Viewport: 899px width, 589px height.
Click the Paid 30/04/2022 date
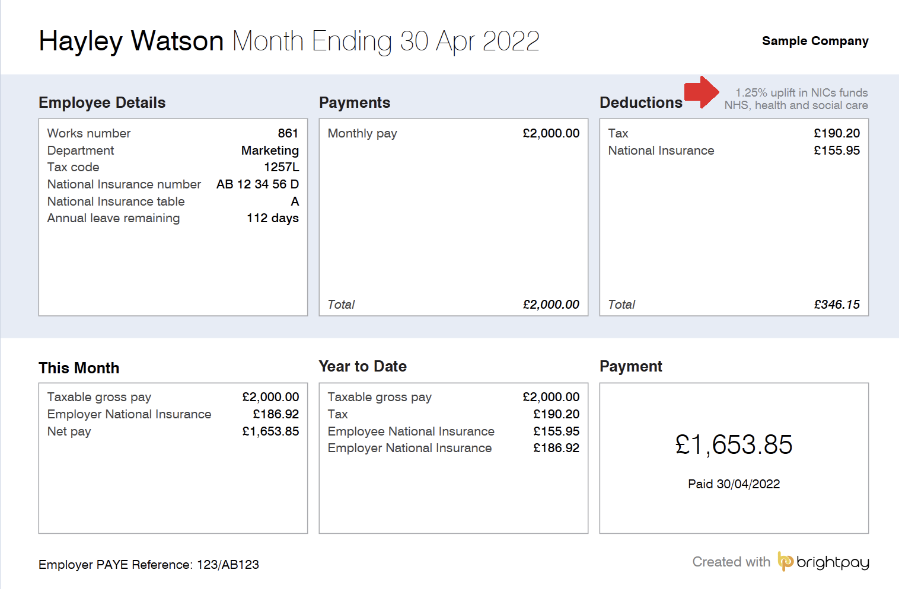734,484
